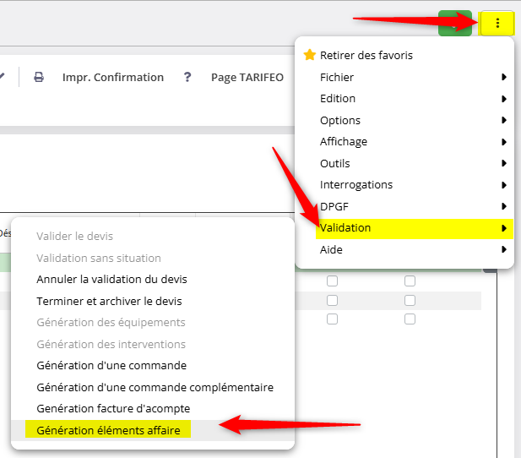Choose Génération facture d'acompte
Screen dimensions: 521x458
(113, 408)
